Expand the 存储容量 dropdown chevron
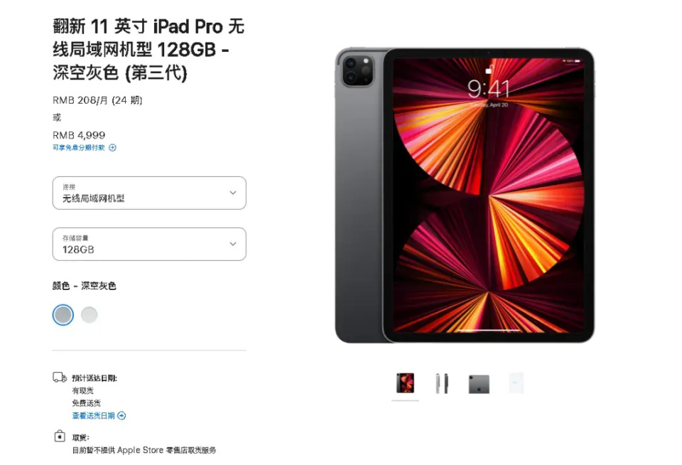The height and width of the screenshot is (465, 682). pyautogui.click(x=233, y=244)
